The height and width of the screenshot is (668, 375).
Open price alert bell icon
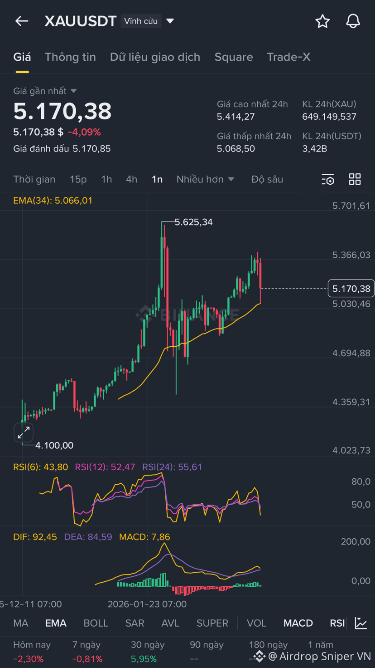[x=353, y=21]
